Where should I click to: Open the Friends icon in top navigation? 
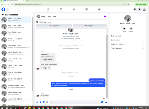click(74, 10)
